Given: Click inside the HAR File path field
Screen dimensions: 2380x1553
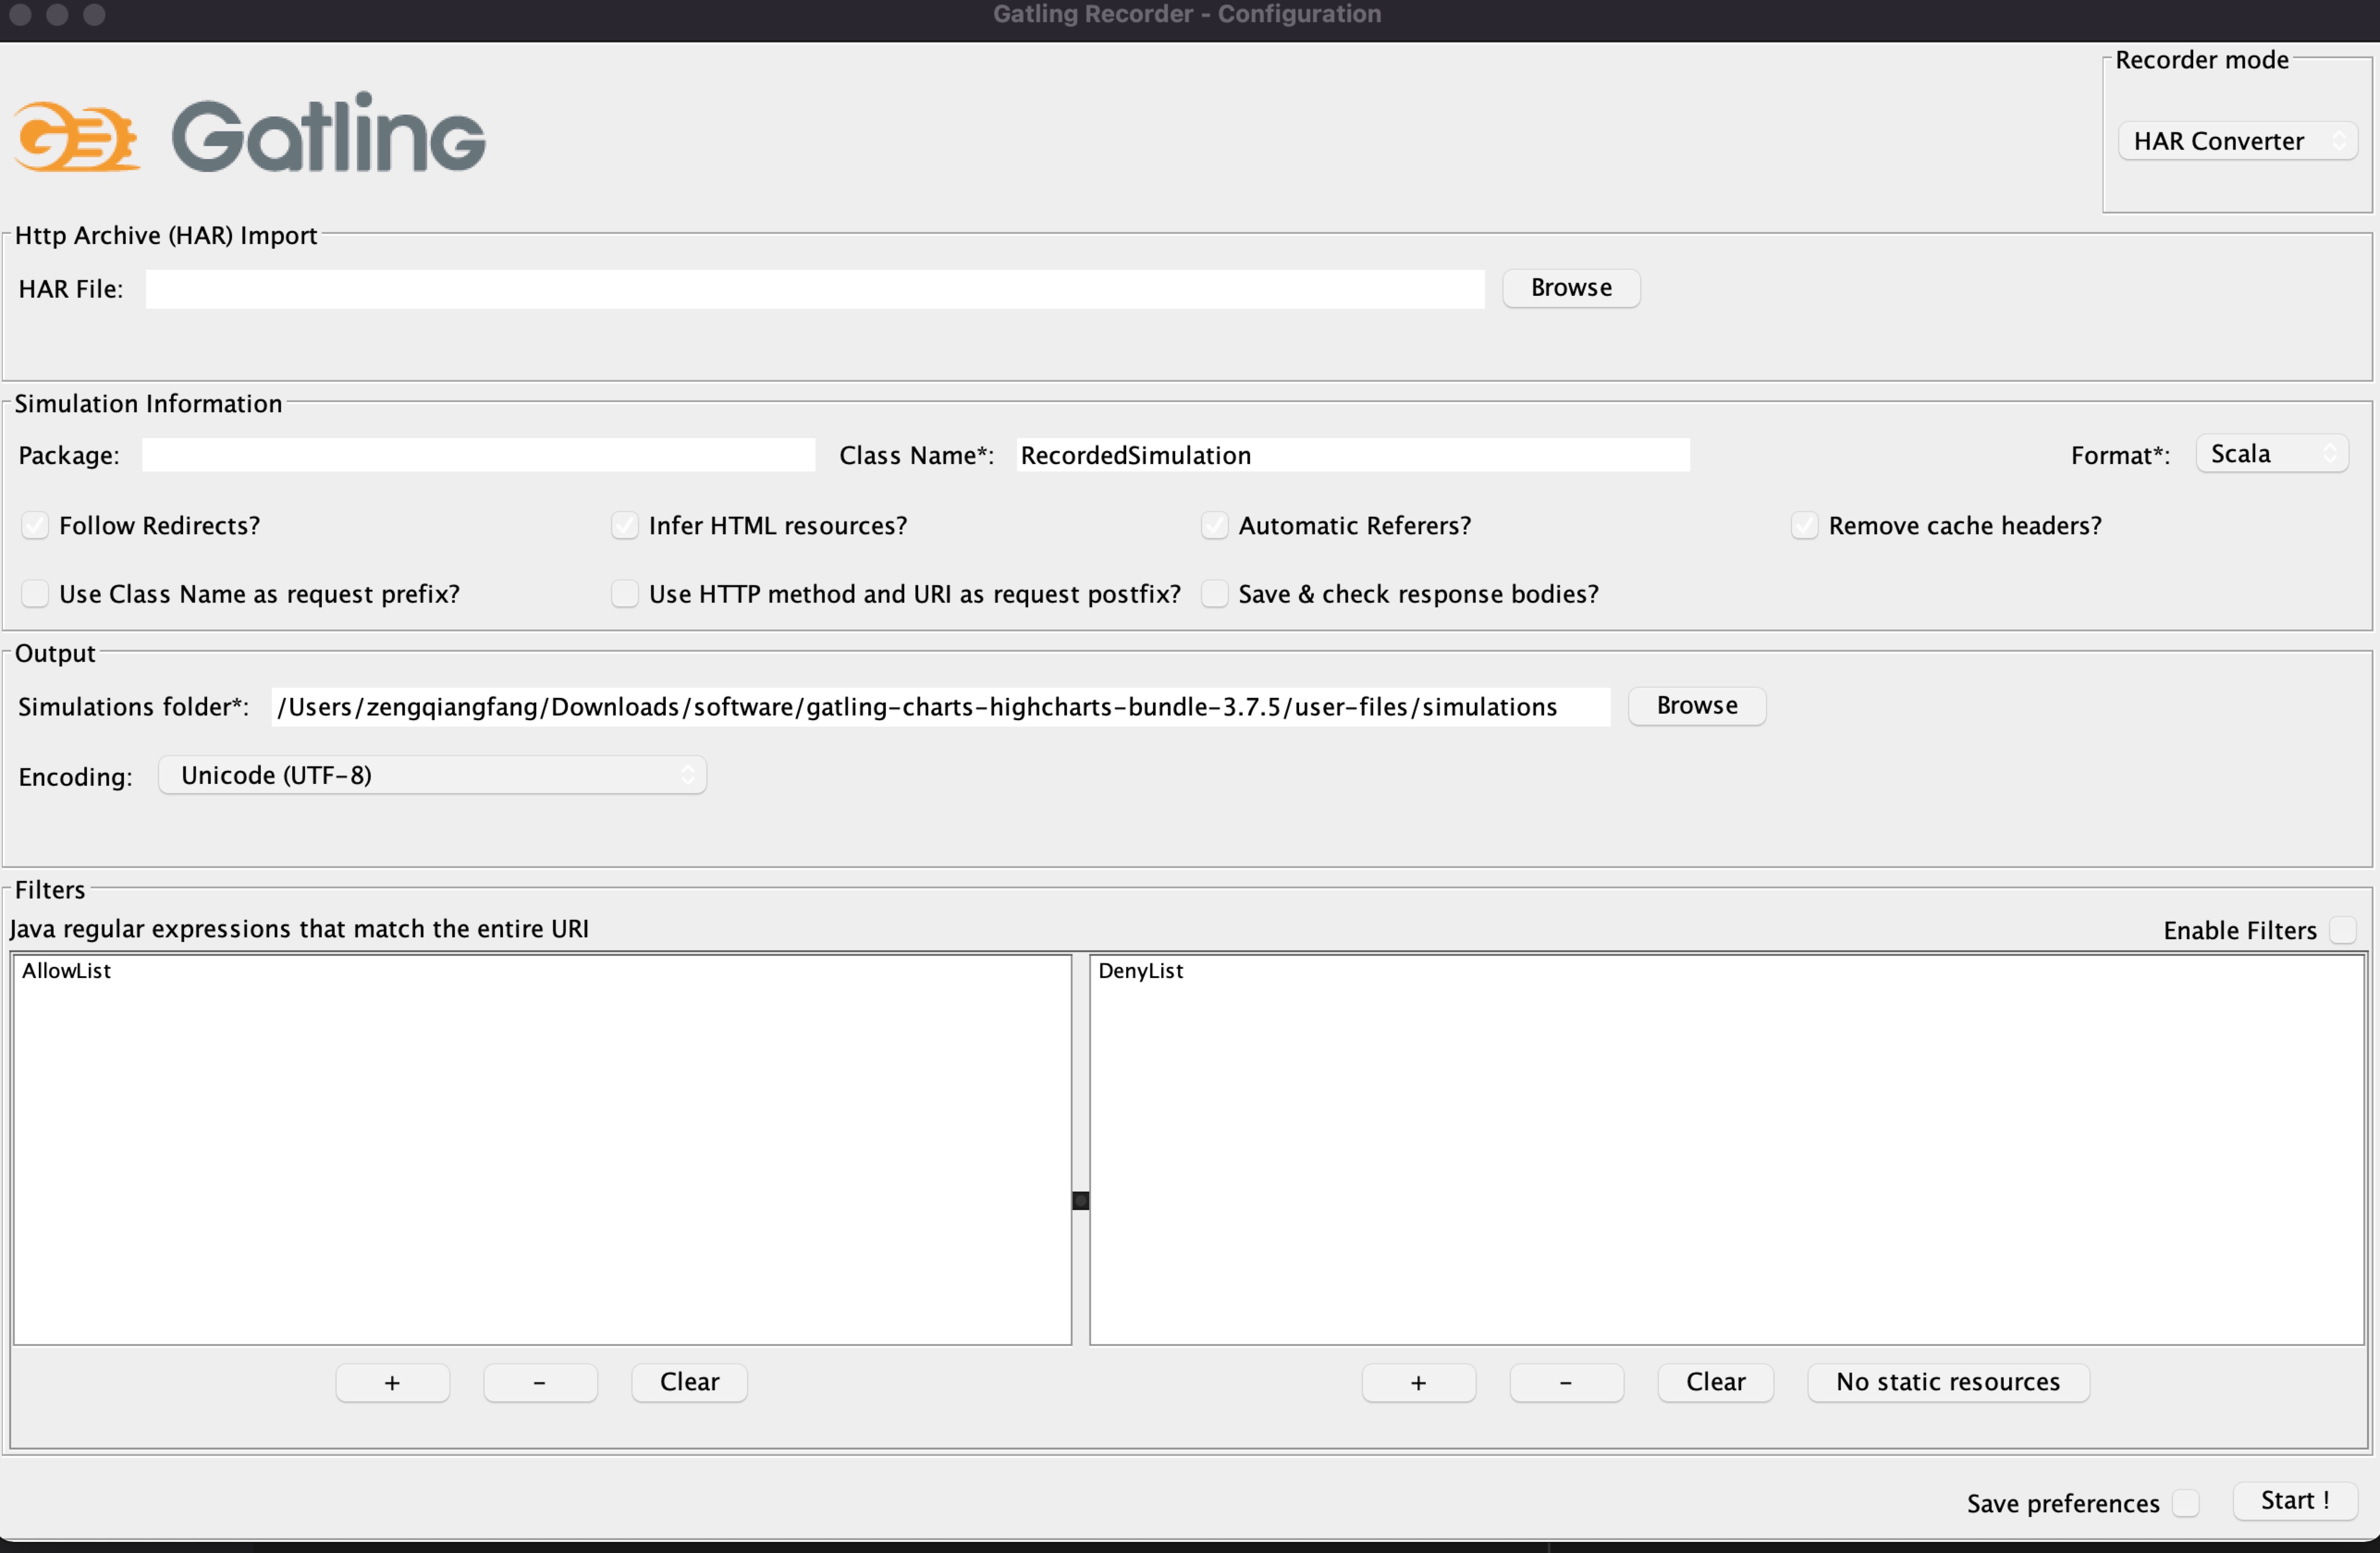Looking at the screenshot, I should [x=814, y=289].
